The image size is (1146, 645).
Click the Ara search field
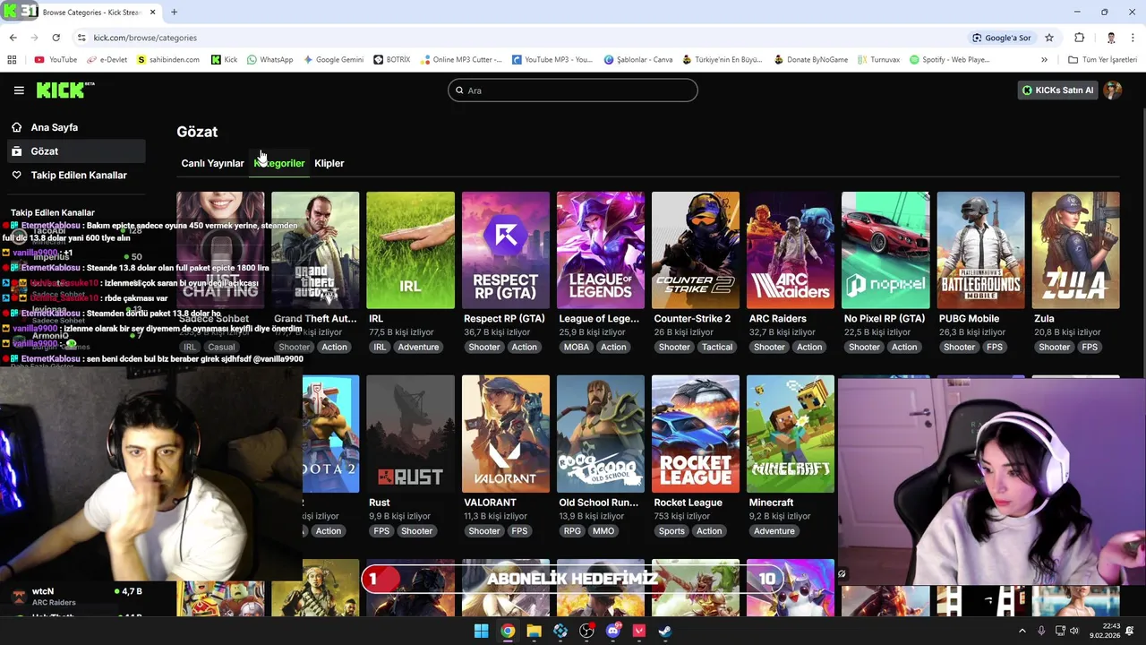[573, 90]
